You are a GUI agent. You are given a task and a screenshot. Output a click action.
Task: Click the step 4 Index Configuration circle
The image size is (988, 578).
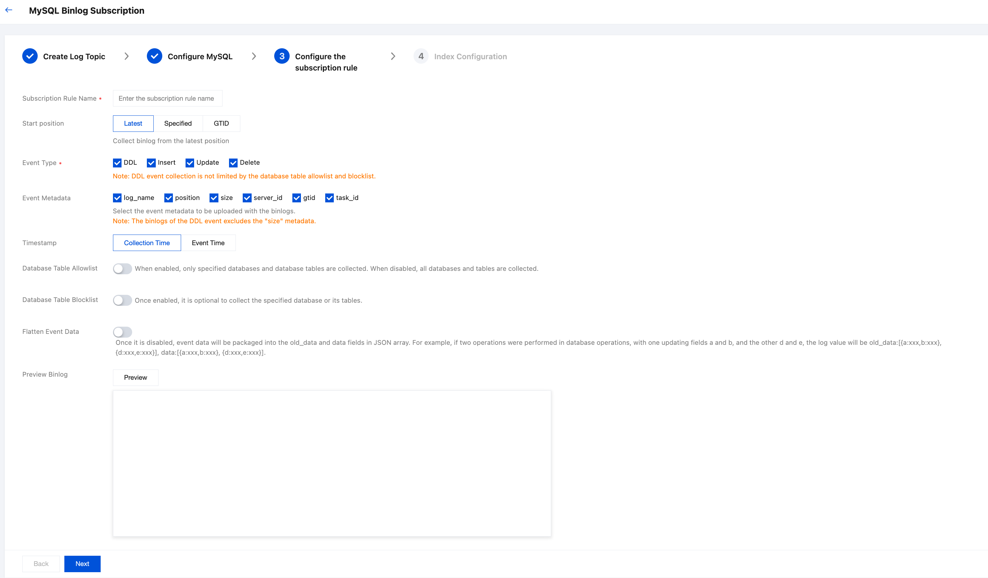coord(420,56)
